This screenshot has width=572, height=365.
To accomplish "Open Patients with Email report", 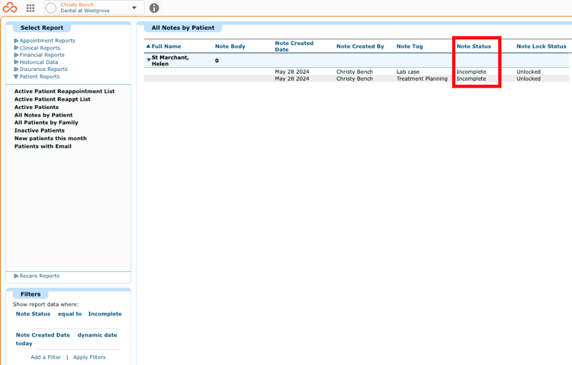I will click(43, 146).
